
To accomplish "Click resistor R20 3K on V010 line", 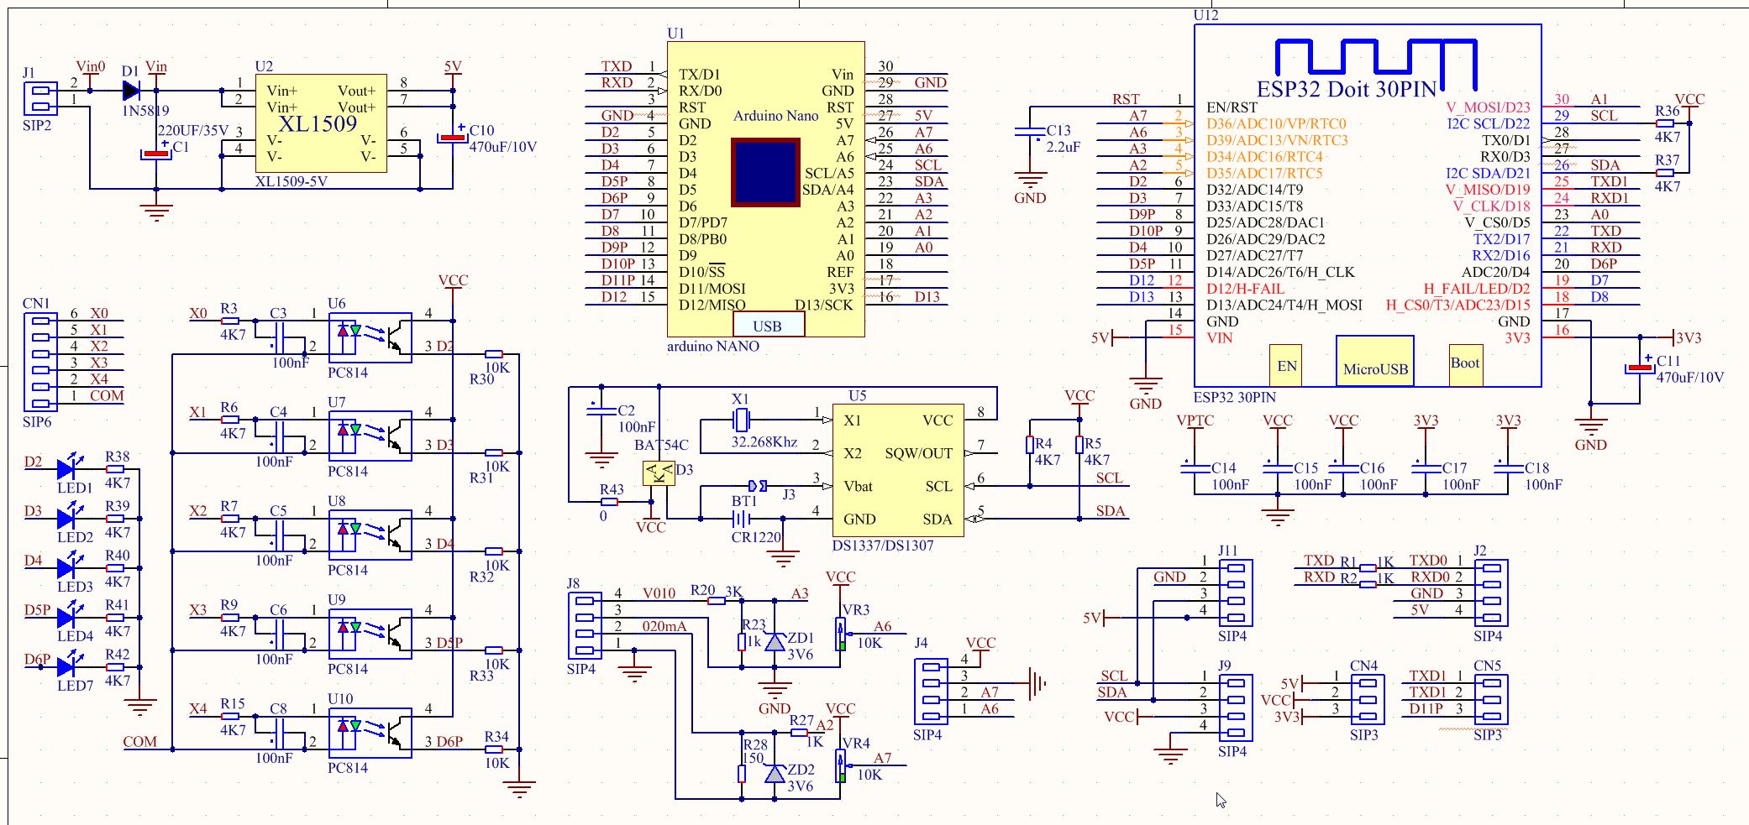I will pyautogui.click(x=717, y=601).
